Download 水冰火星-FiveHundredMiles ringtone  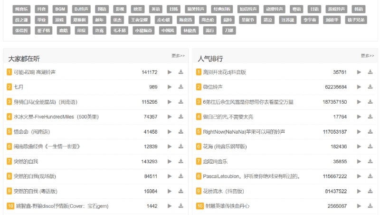180,117
